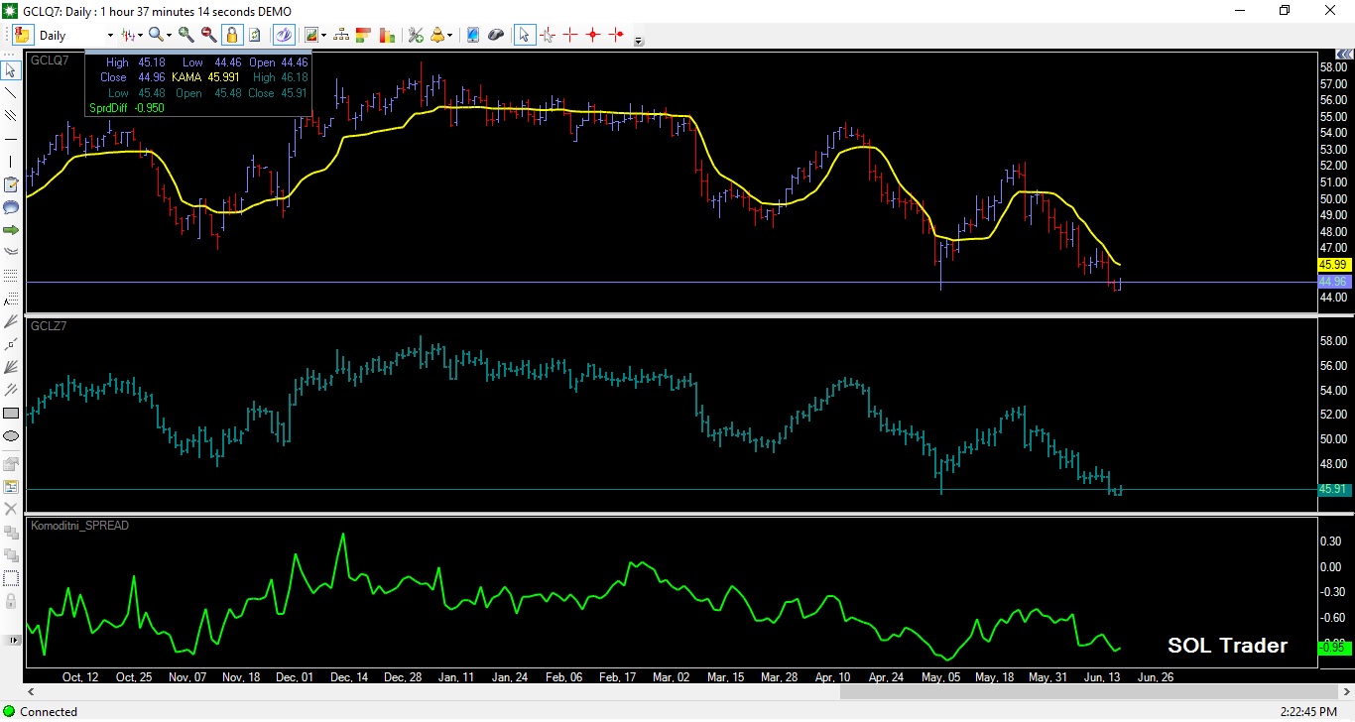The image size is (1355, 722).
Task: Click the colored vertical bars icon
Action: point(388,35)
